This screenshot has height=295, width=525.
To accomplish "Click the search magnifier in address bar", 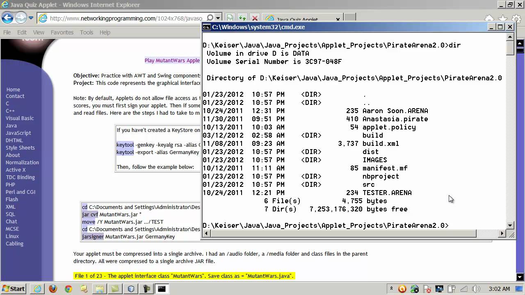I will point(210,18).
